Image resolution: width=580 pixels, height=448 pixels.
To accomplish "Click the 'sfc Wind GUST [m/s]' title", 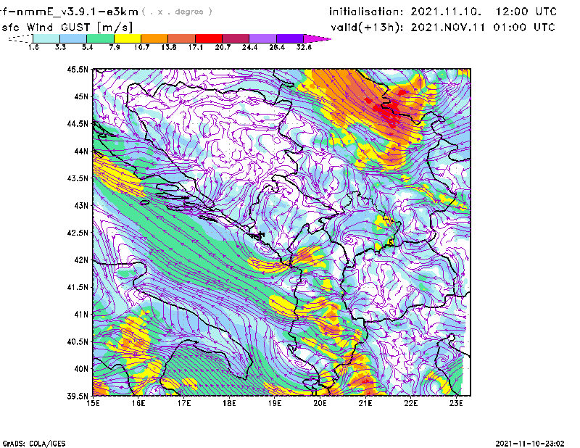I will [67, 28].
